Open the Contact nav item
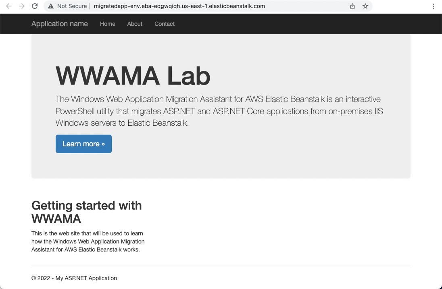Screen dimensions: 442x289 (x=165, y=24)
